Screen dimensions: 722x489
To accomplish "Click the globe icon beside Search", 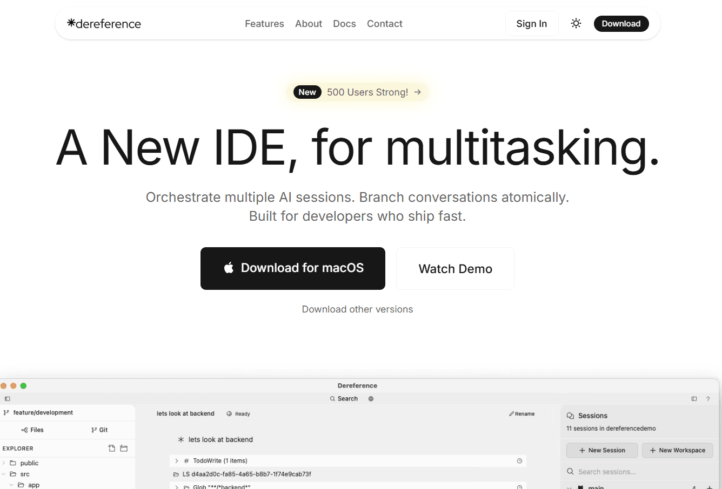I will (x=371, y=399).
